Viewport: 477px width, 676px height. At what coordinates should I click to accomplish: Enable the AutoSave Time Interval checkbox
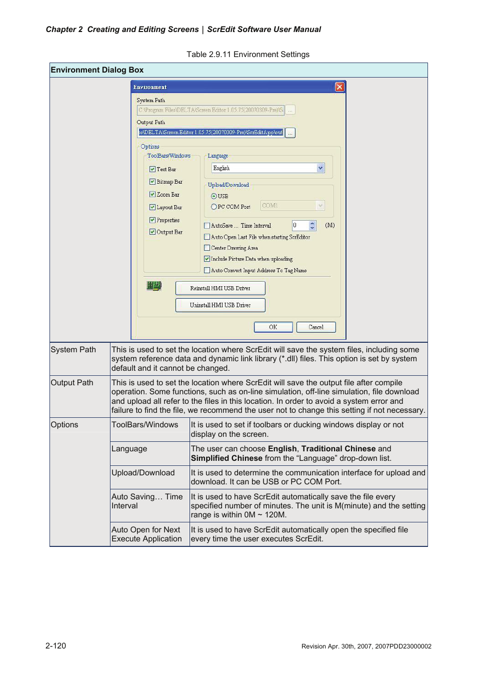pos(207,226)
